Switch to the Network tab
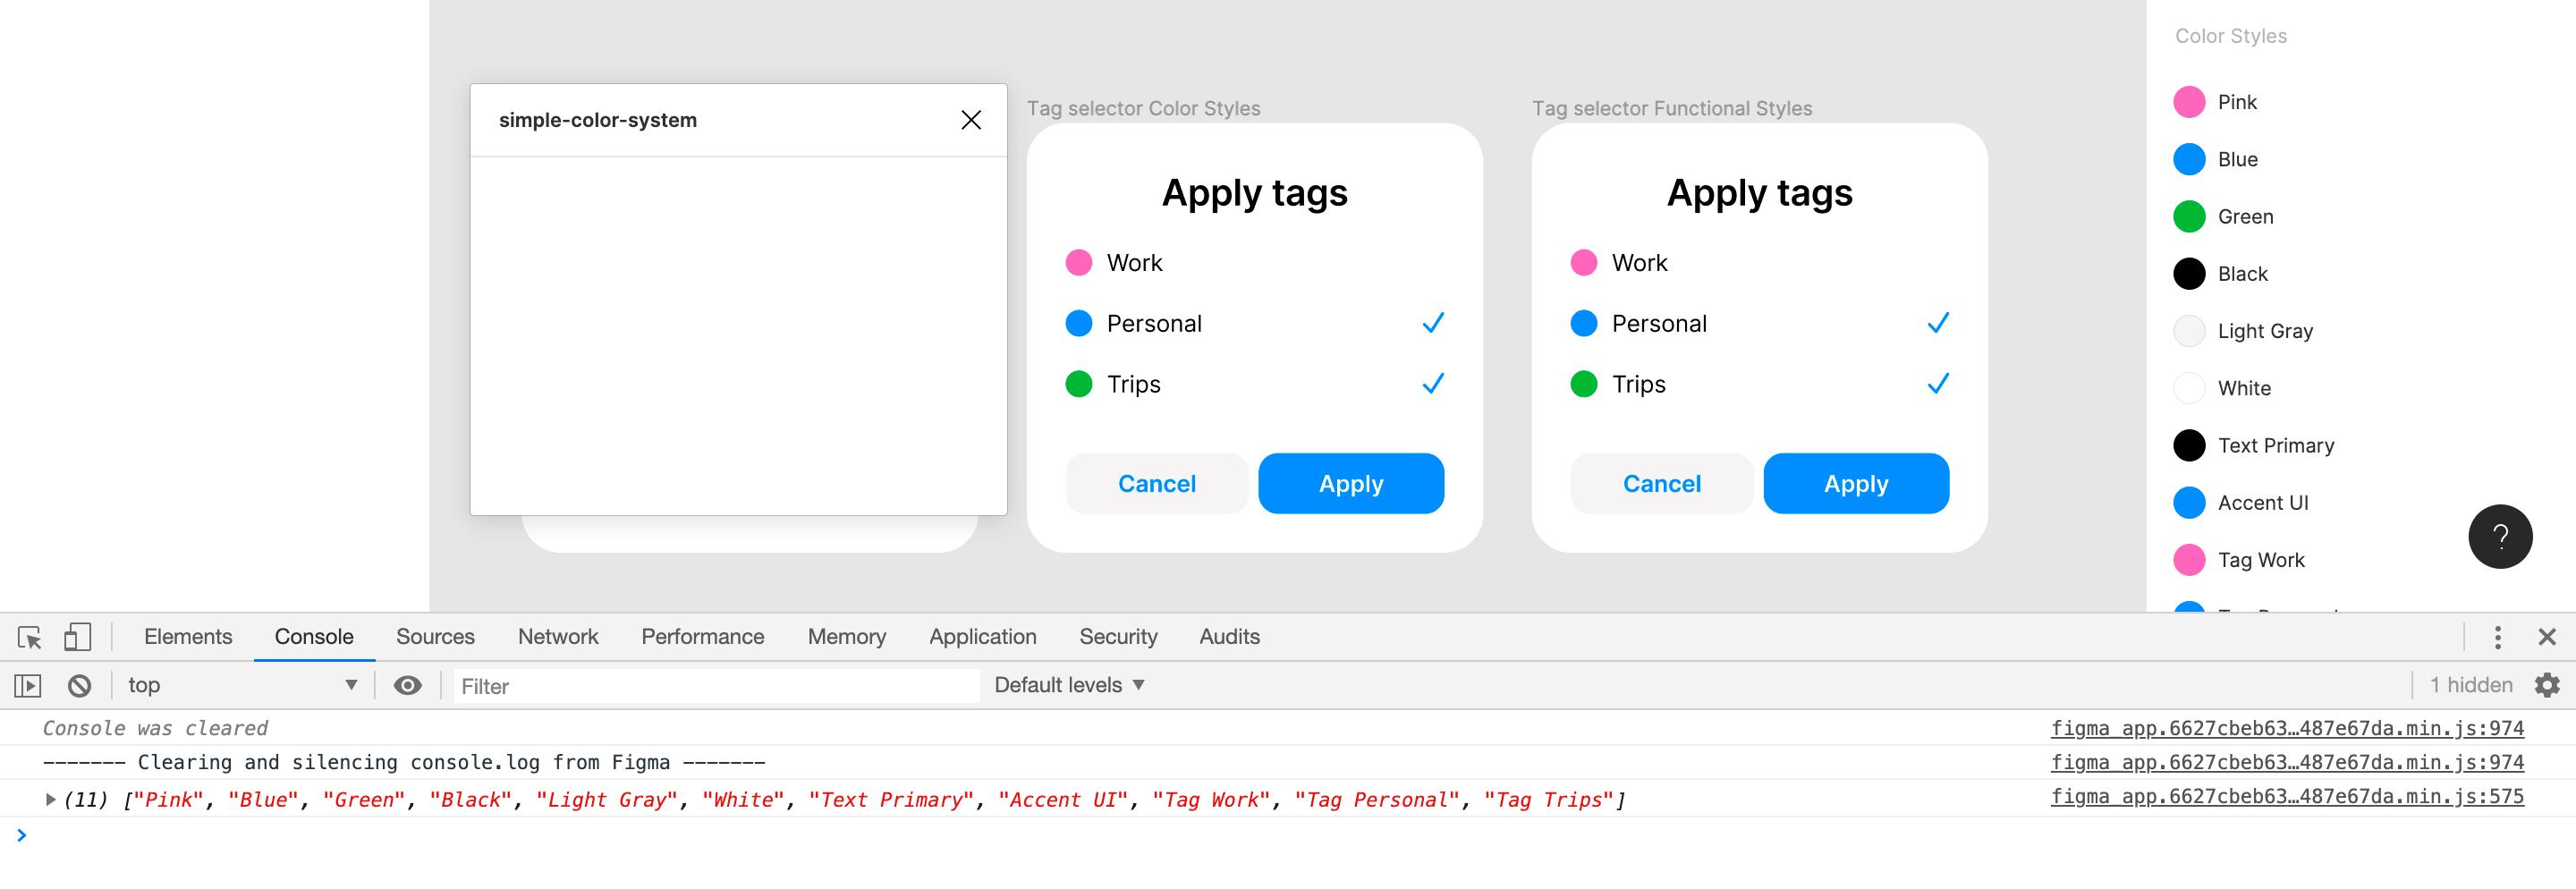The width and height of the screenshot is (2576, 889). pos(557,637)
